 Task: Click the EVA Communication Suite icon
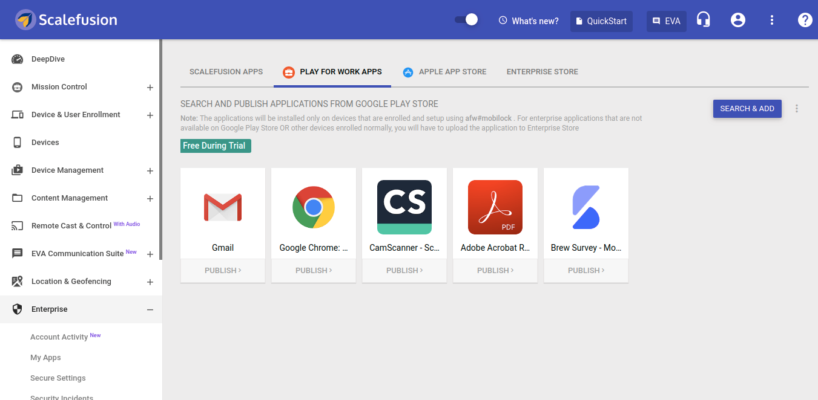18,254
